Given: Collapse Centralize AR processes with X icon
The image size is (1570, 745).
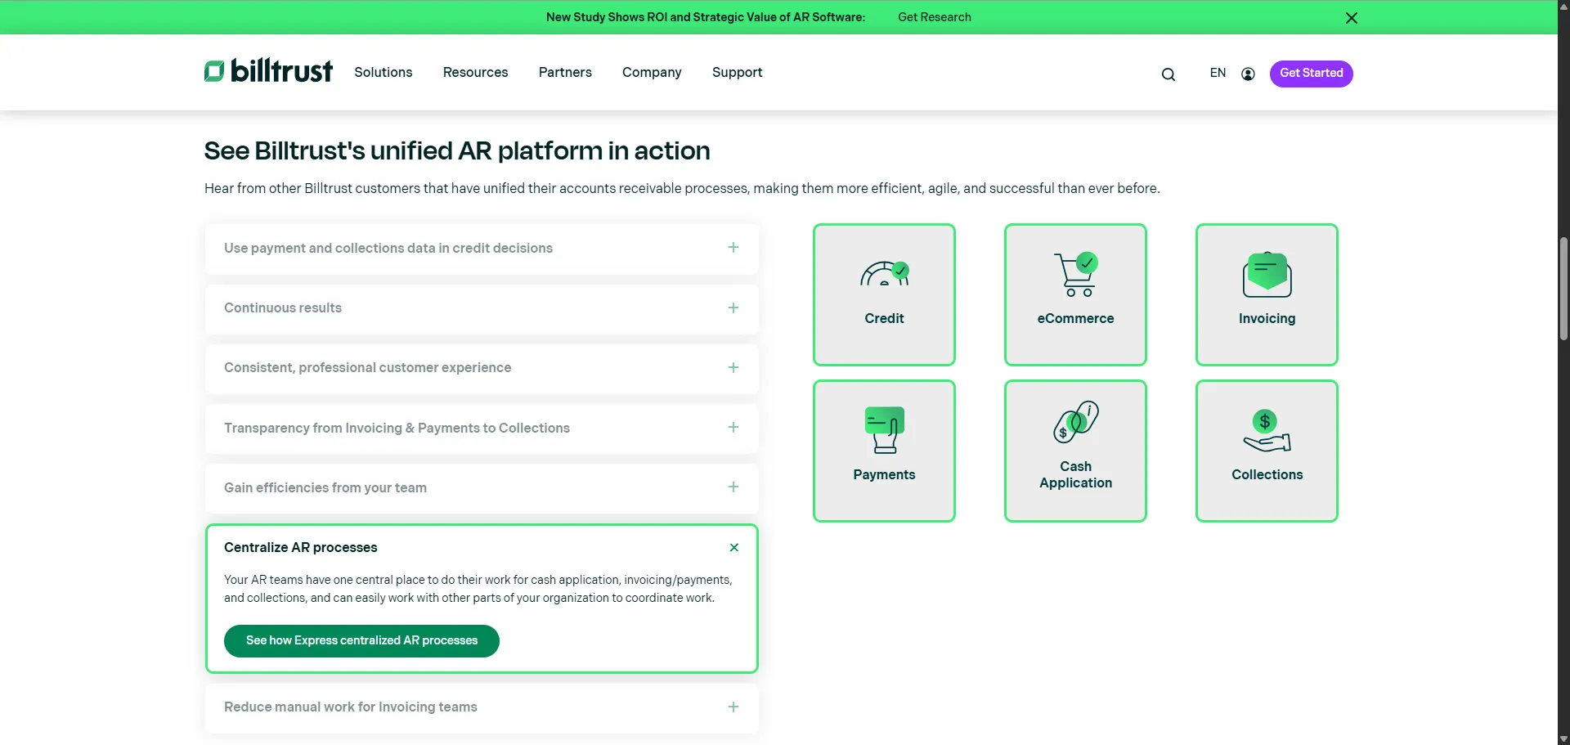Looking at the screenshot, I should coord(734,548).
